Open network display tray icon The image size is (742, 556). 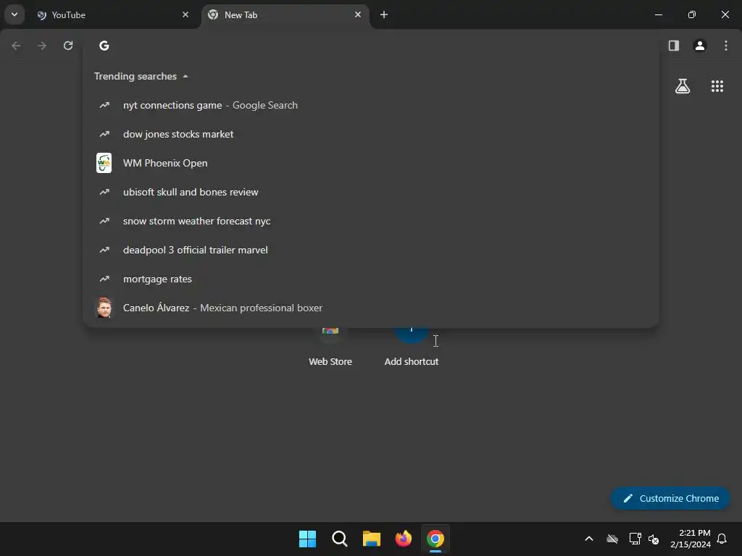[635, 539]
